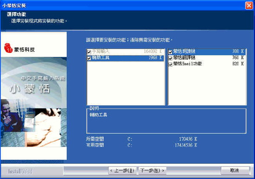This screenshot has width=255, height=179.
Task: Select the 輔助工具 feature row
Action: point(126,58)
